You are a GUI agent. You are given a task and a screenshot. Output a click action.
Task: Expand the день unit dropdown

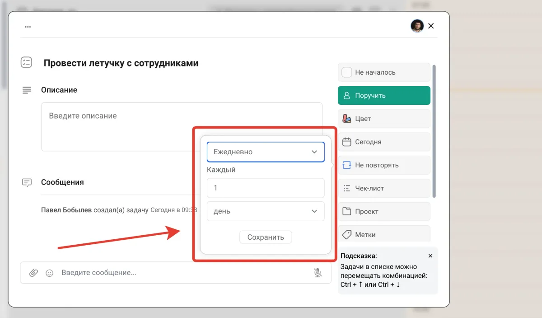pyautogui.click(x=266, y=211)
